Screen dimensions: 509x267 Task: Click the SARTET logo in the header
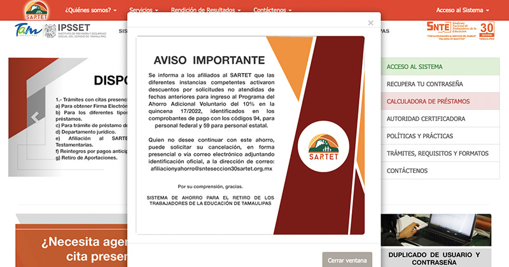pos(36,11)
